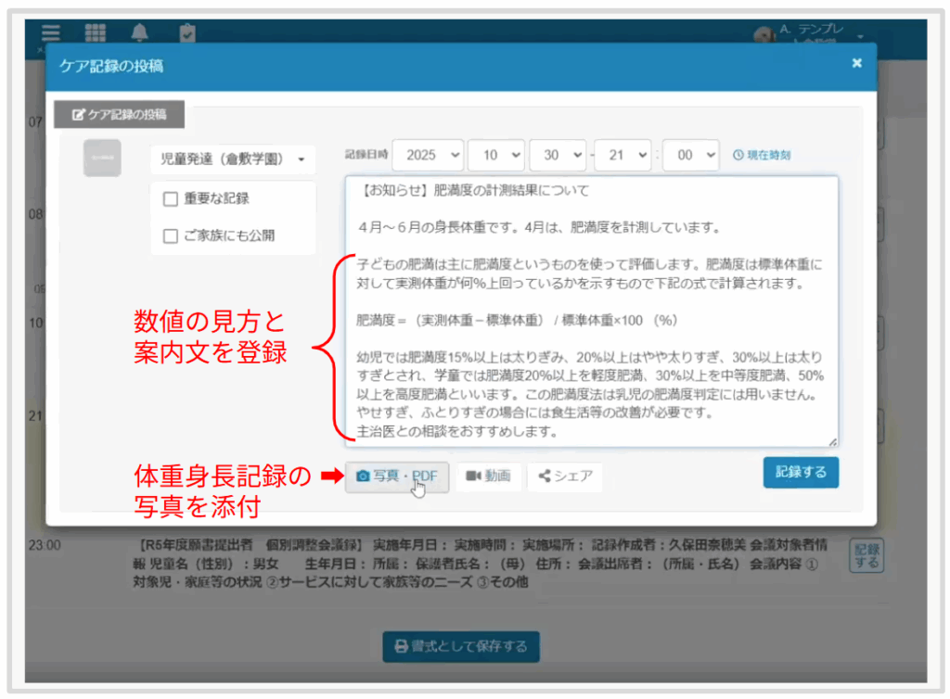This screenshot has width=950, height=699.
Task: Open the hour dropdown showing 21
Action: pyautogui.click(x=624, y=155)
